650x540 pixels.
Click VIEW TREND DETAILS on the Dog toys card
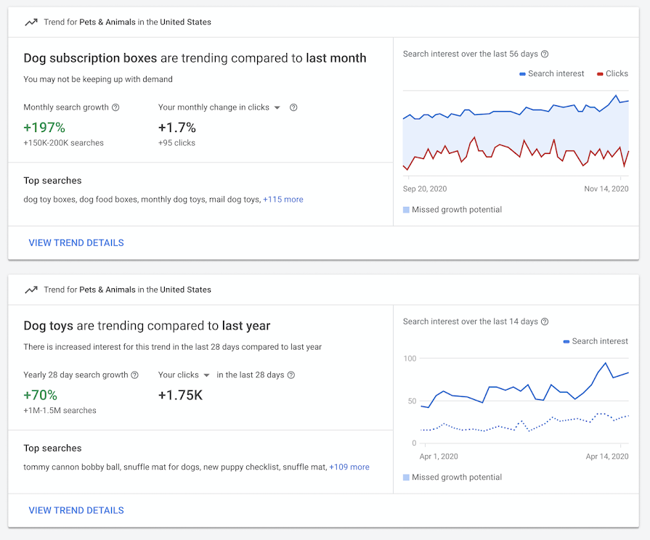76,510
